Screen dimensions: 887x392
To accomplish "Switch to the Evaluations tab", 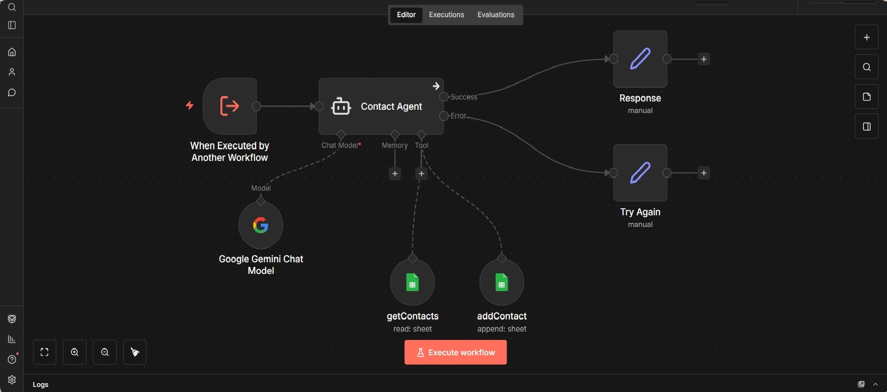I will [496, 15].
